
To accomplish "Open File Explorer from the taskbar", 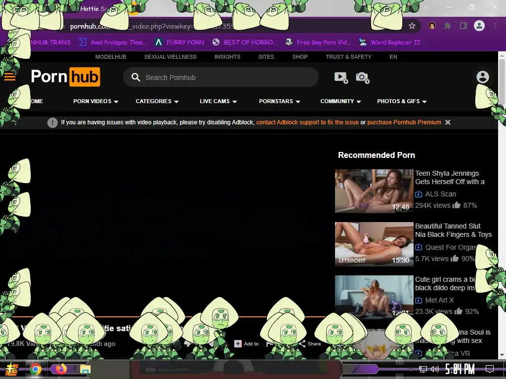I will (85, 369).
